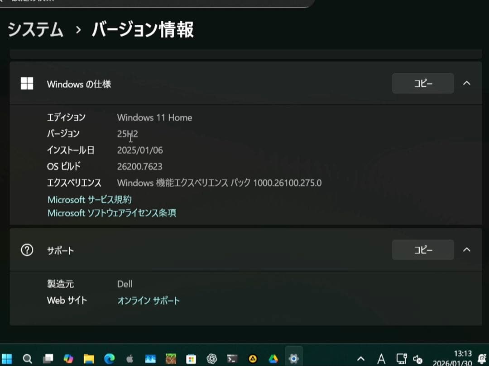The height and width of the screenshot is (366, 489).
Task: Toggle the notification bell do-not-disturb icon
Action: (481, 359)
